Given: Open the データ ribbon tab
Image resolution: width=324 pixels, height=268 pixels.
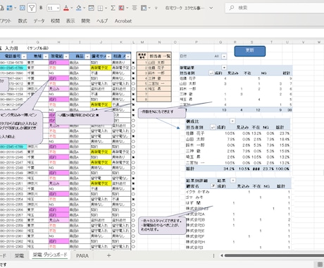Looking at the screenshot, I should point(39,21).
